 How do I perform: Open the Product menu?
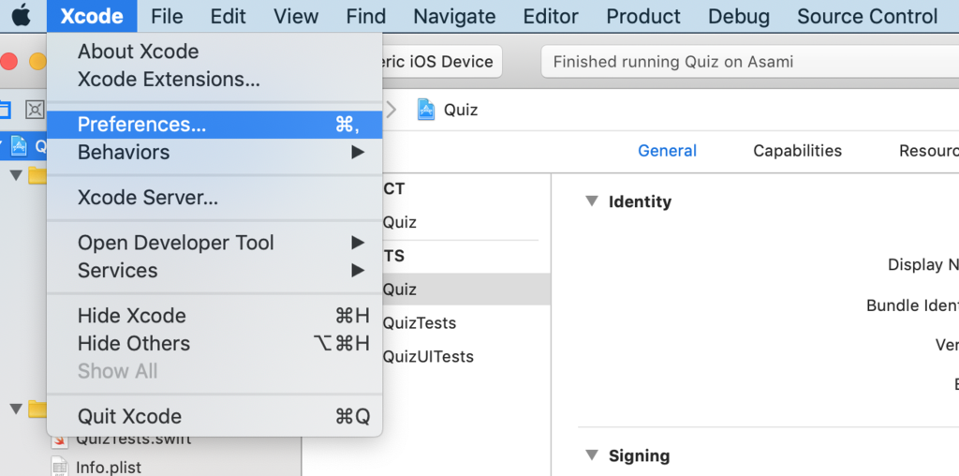tap(642, 16)
